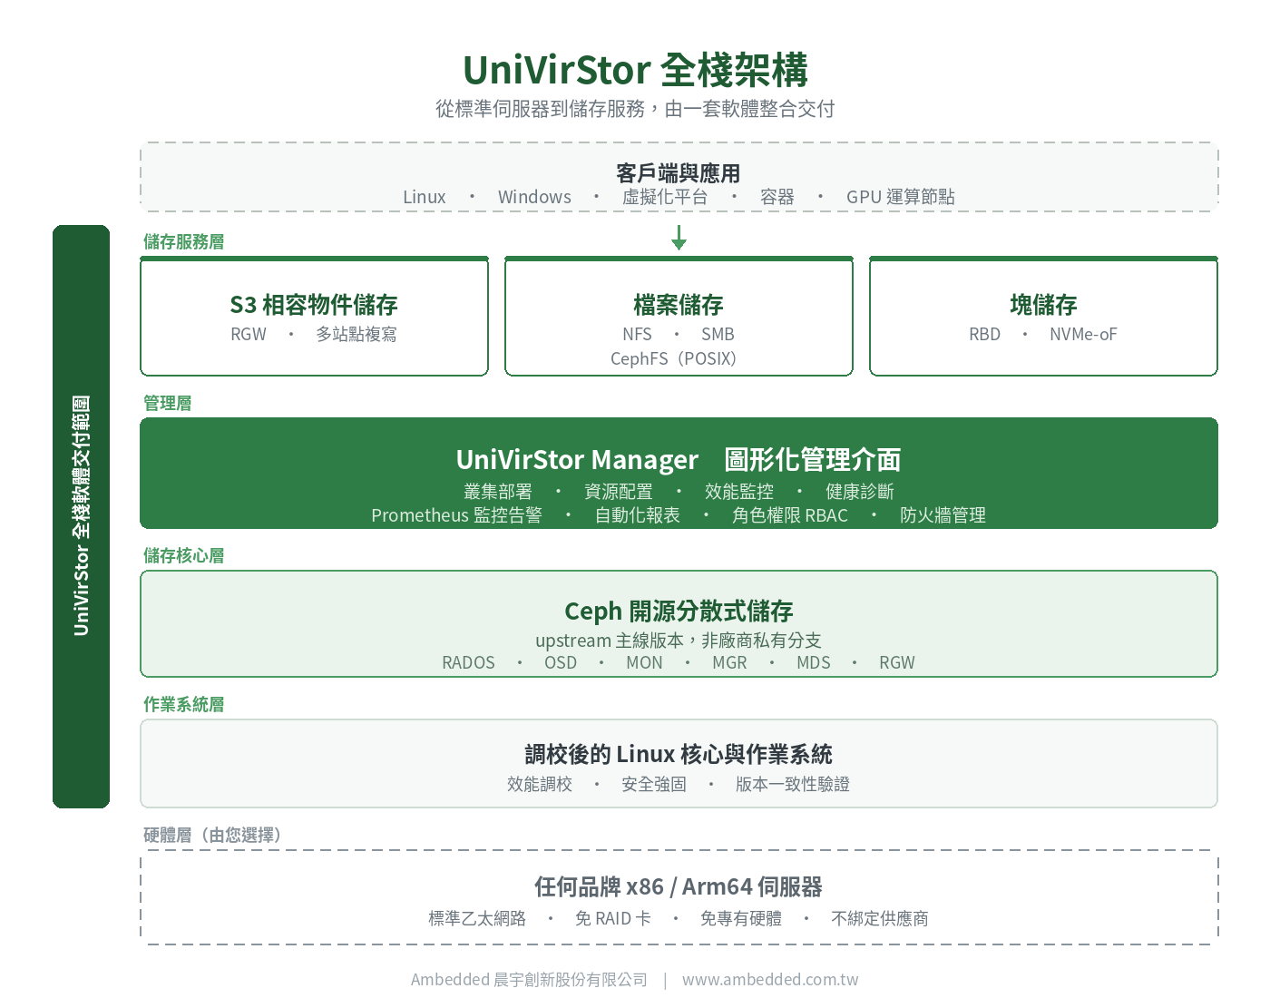Click the 'RADOS' component label
This screenshot has height=998, width=1270.
pos(468,663)
